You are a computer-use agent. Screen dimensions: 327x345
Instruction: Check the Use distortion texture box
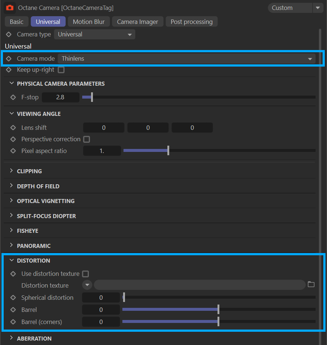[86, 274]
